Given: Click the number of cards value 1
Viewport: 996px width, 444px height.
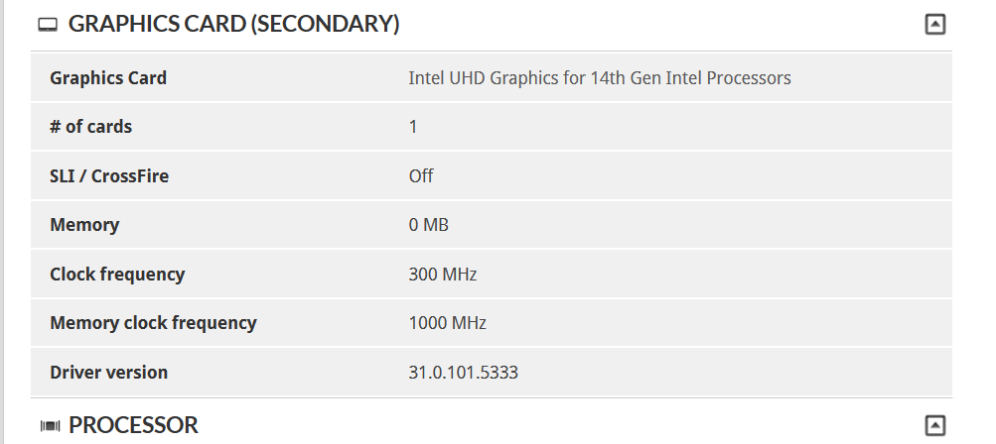Looking at the screenshot, I should point(413,127).
